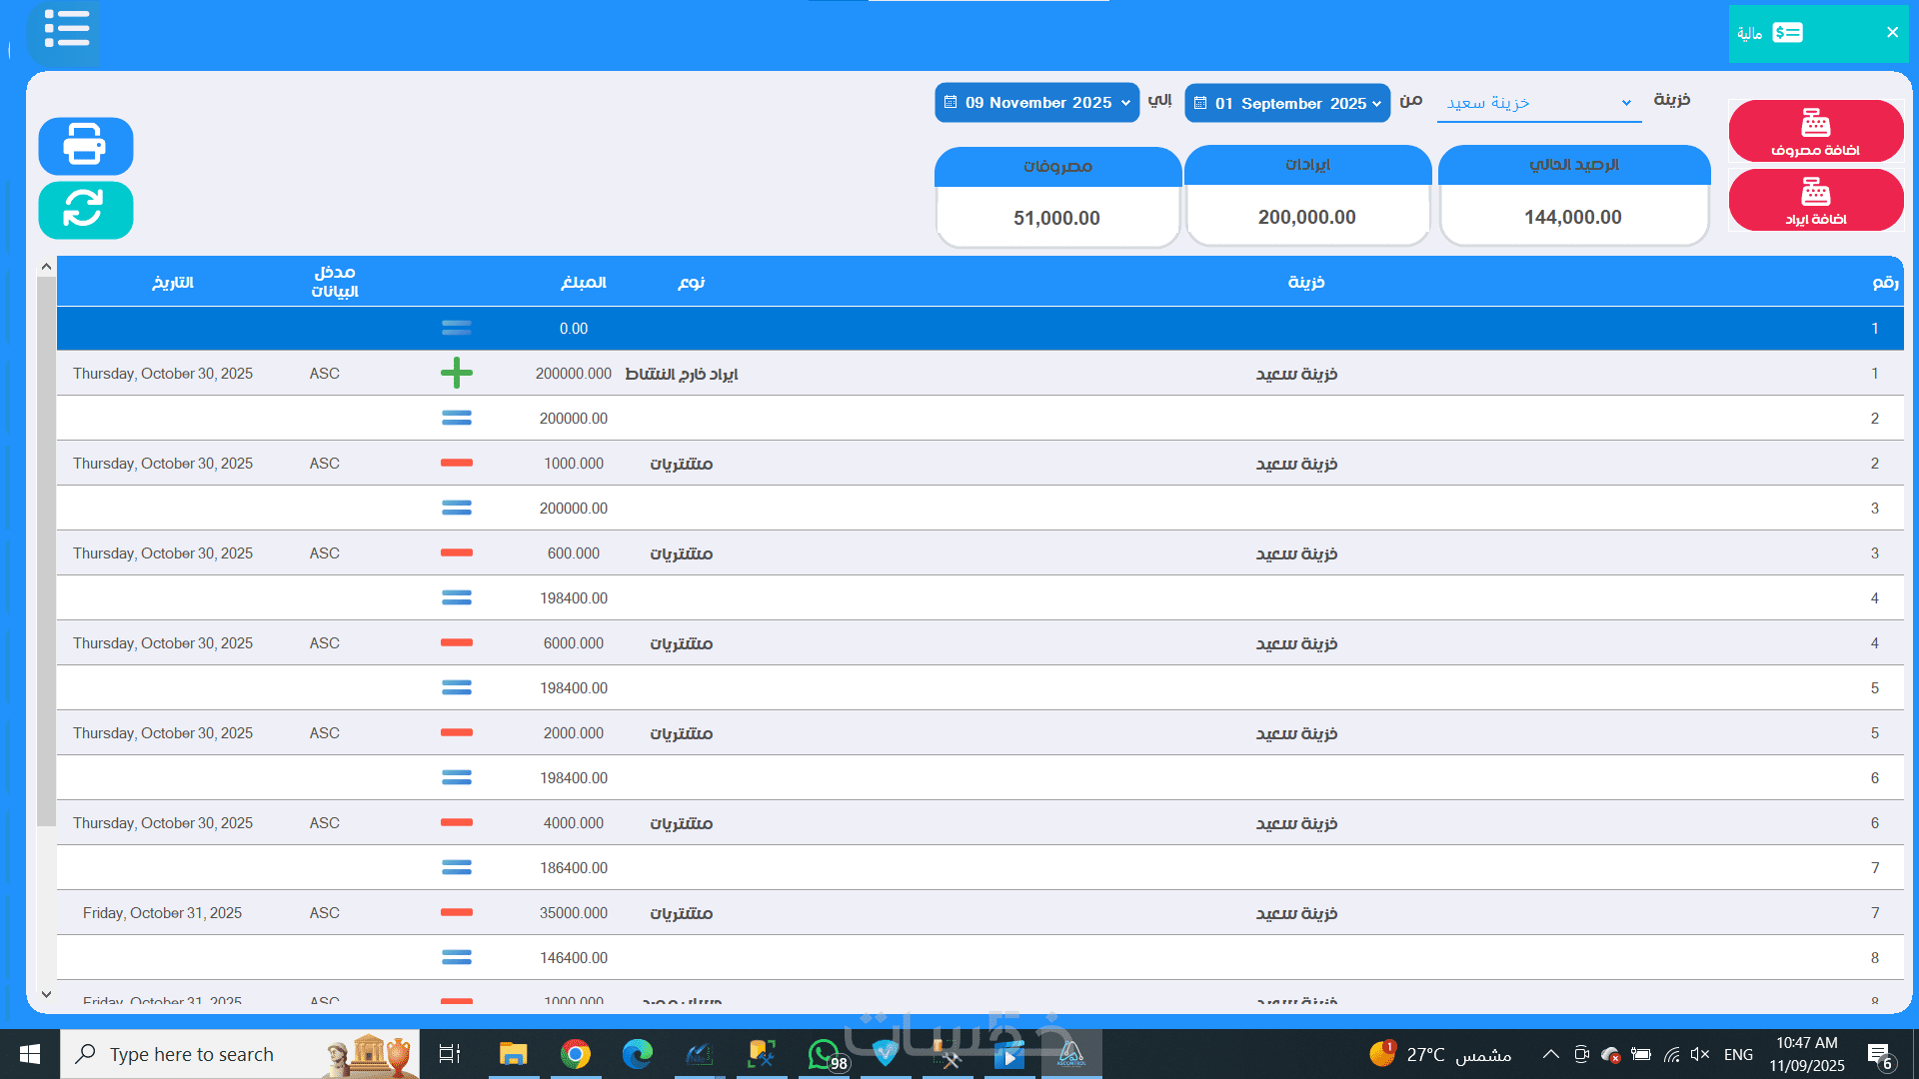Click the blue printer icon button
This screenshot has width=1919, height=1079.
(85, 146)
